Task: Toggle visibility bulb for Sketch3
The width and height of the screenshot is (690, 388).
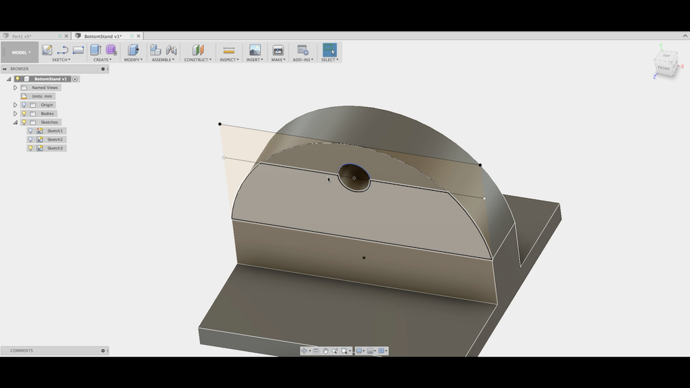Action: pos(30,148)
